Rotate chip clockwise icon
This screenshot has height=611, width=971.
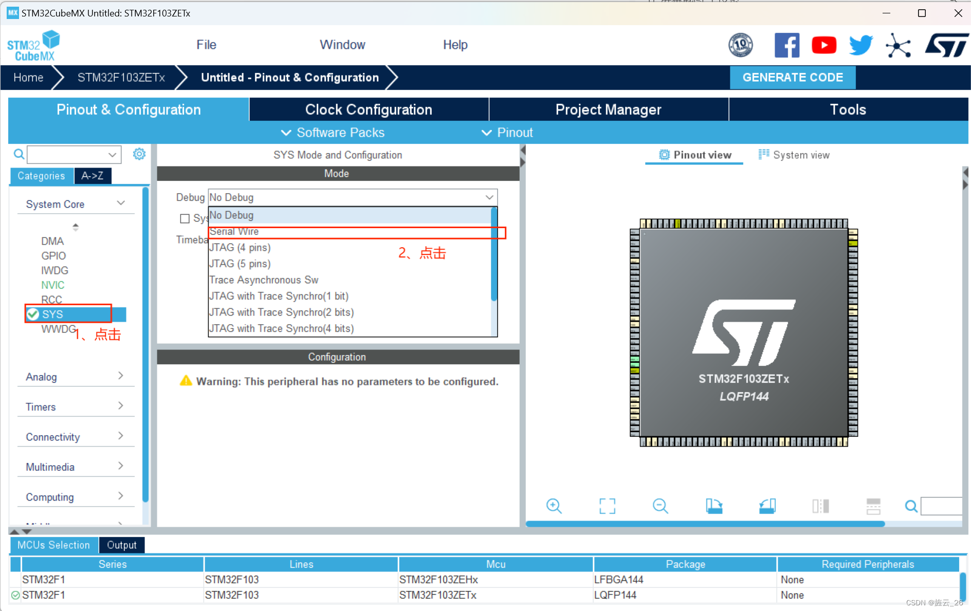pyautogui.click(x=714, y=506)
